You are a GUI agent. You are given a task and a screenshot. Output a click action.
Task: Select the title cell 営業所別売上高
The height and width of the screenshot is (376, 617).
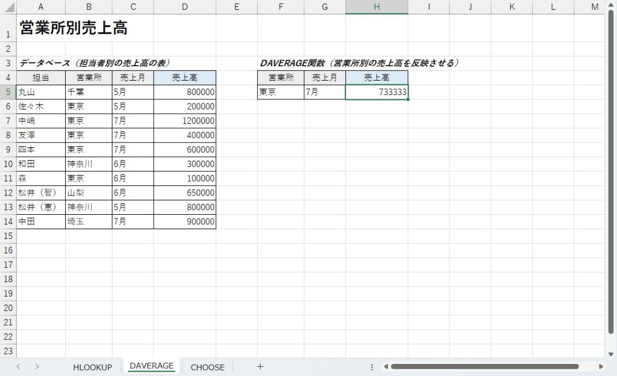coord(72,28)
